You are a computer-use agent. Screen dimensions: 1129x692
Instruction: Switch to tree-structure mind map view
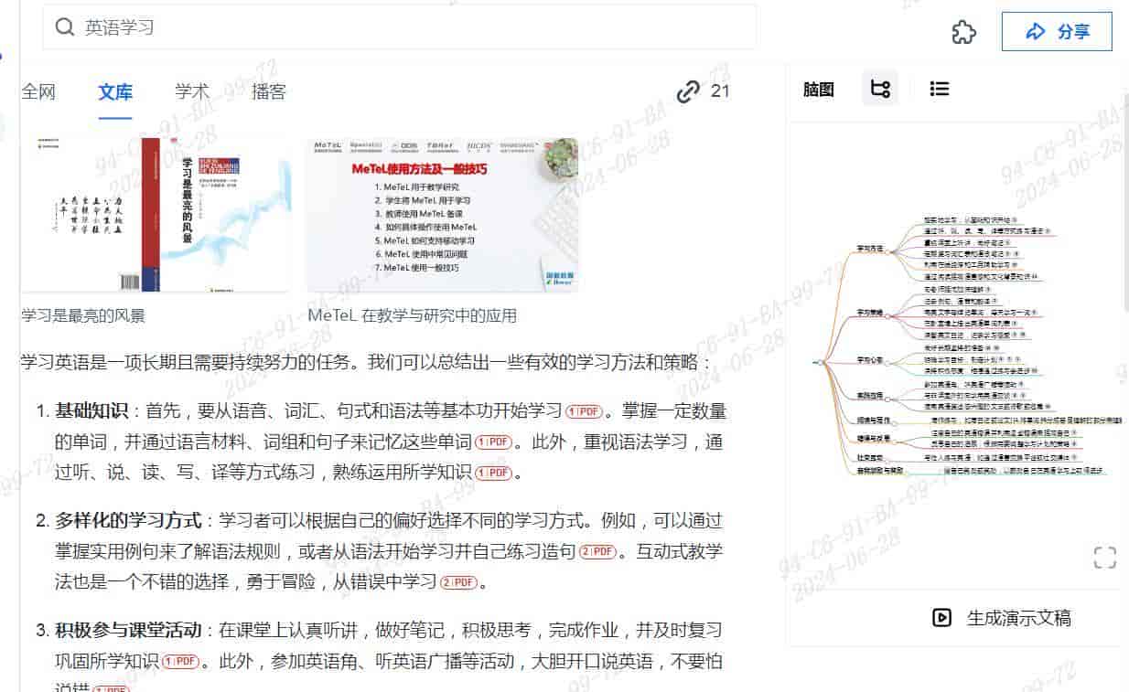[x=880, y=89]
